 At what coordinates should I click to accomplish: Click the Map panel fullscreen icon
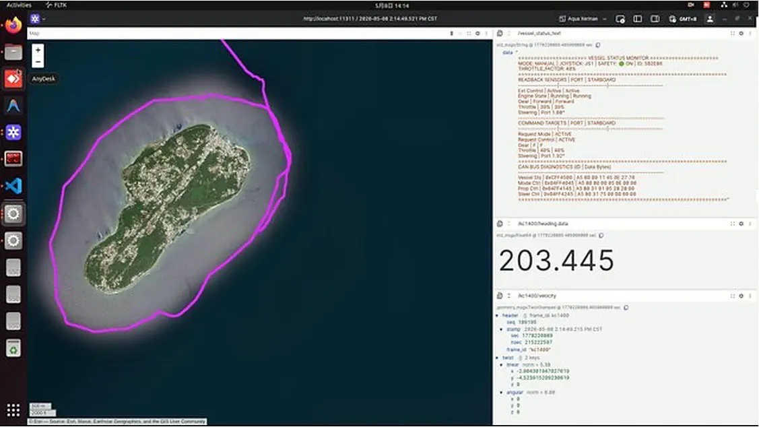pyautogui.click(x=469, y=34)
